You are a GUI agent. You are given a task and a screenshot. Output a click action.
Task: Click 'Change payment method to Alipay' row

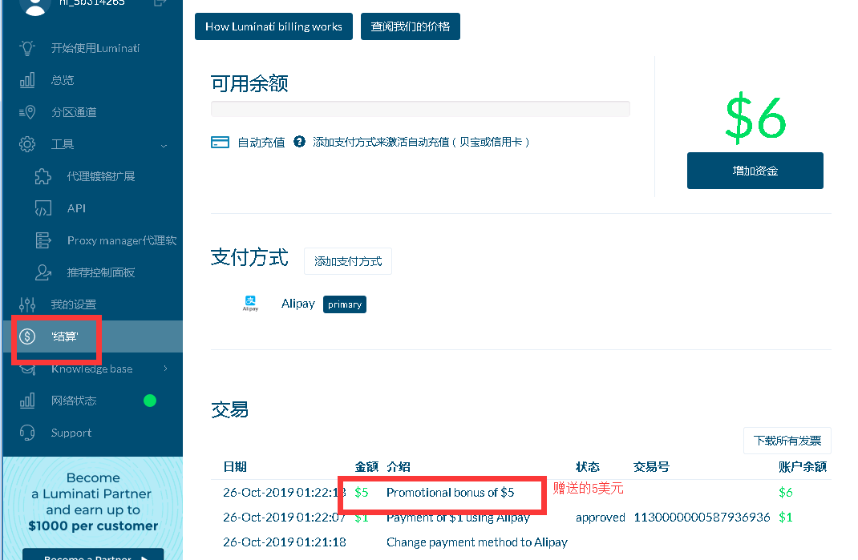476,542
